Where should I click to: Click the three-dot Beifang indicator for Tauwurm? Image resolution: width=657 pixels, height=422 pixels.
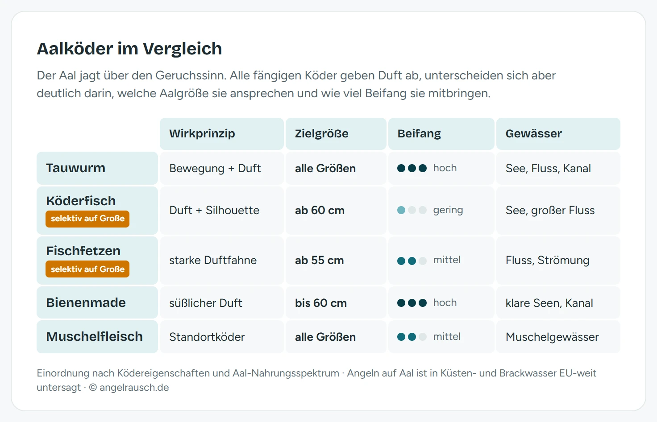412,168
